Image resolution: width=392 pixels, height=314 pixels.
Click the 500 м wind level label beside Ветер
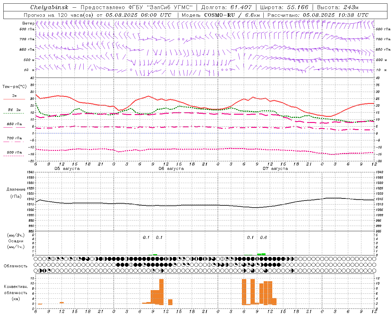(x=29, y=60)
